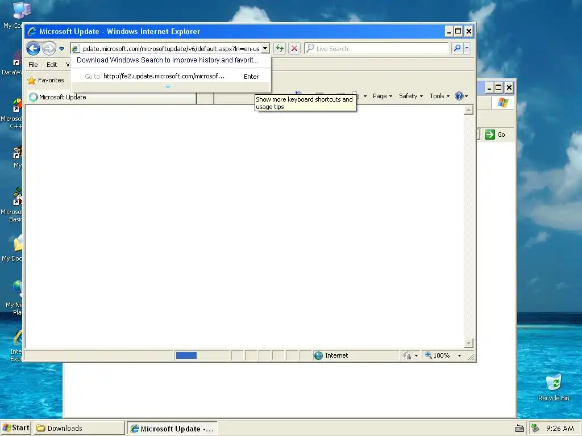This screenshot has height=436, width=582.
Task: Go back with the blue Back arrow
Action: 33,48
